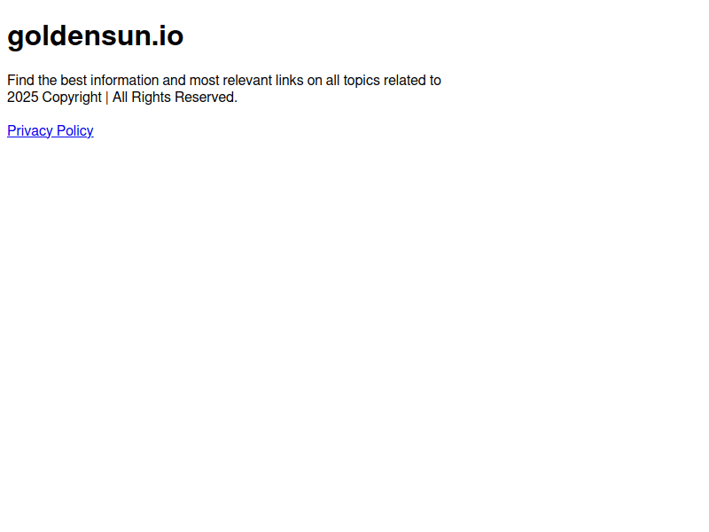Click the ".io" ending of the heading
The height and width of the screenshot is (532, 709).
tap(168, 36)
